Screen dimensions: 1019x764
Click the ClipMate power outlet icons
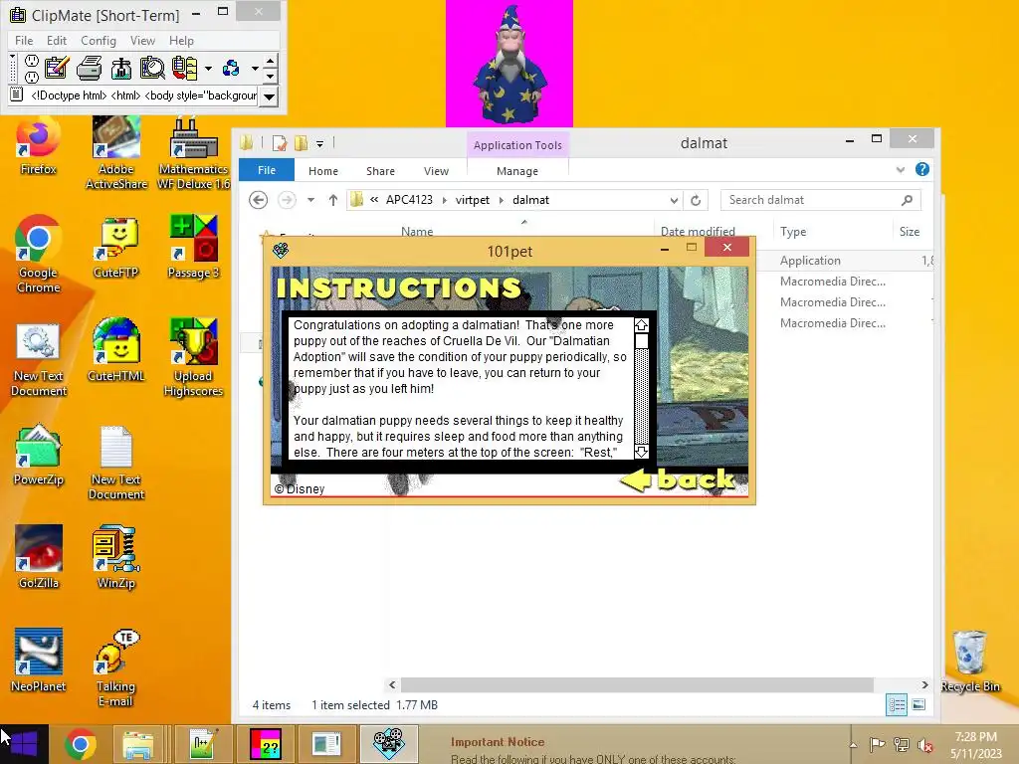pyautogui.click(x=31, y=69)
